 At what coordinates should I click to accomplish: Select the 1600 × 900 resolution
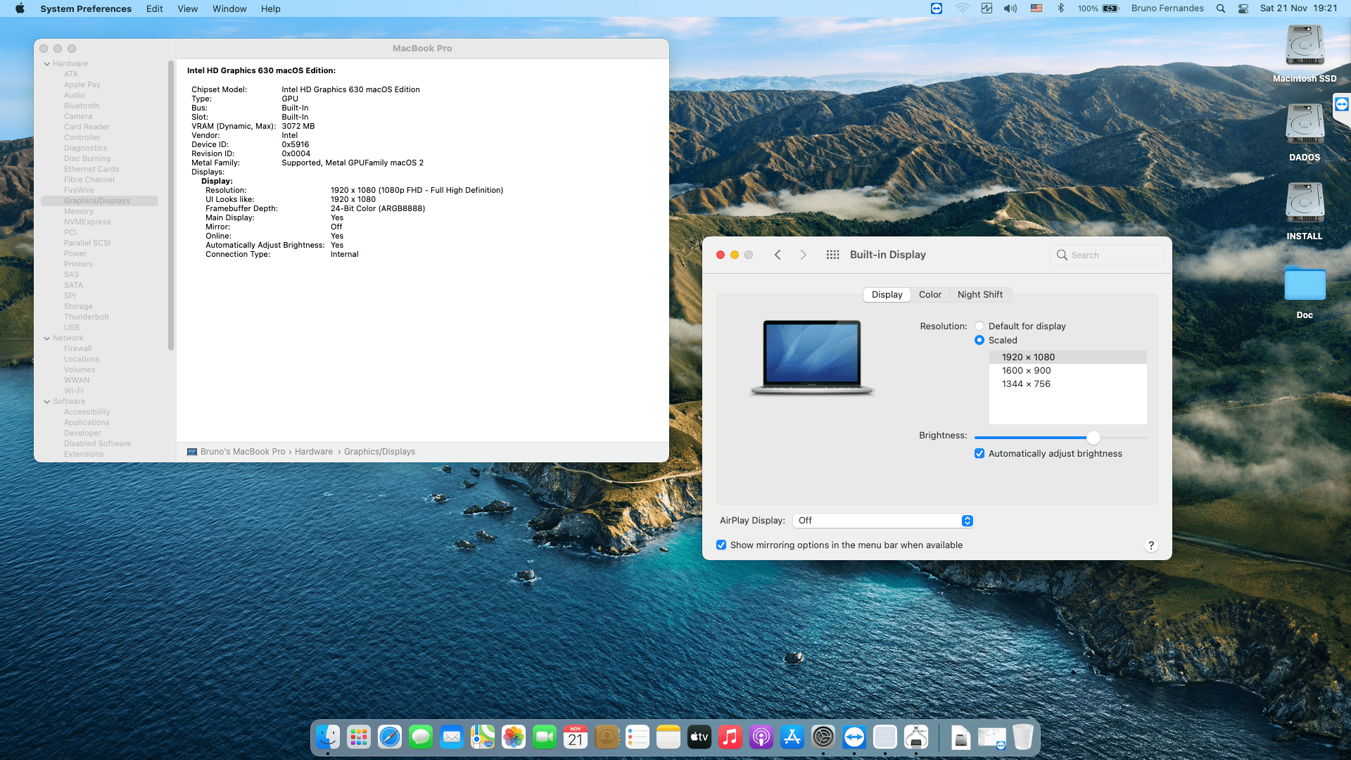pos(1025,370)
